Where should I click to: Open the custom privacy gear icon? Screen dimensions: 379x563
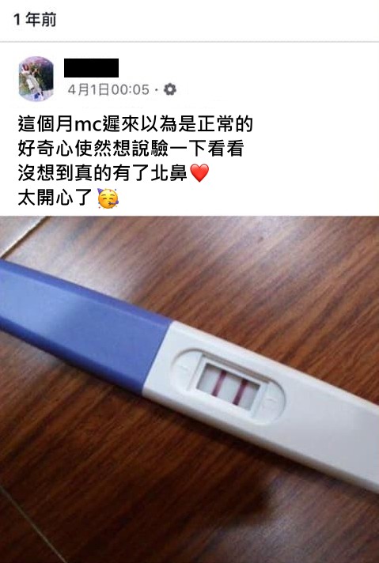coord(169,89)
